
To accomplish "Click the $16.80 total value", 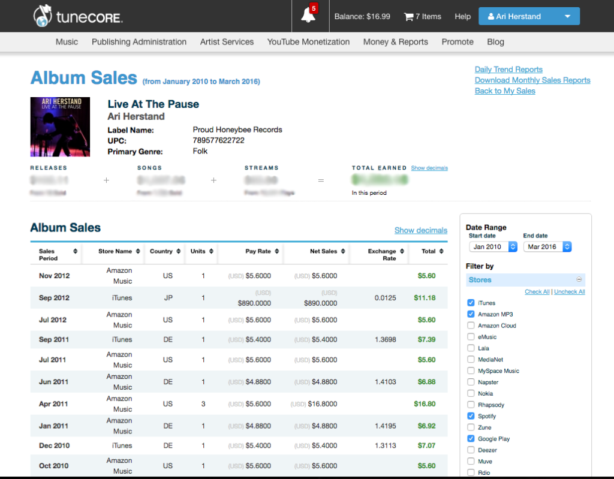I will pyautogui.click(x=425, y=404).
